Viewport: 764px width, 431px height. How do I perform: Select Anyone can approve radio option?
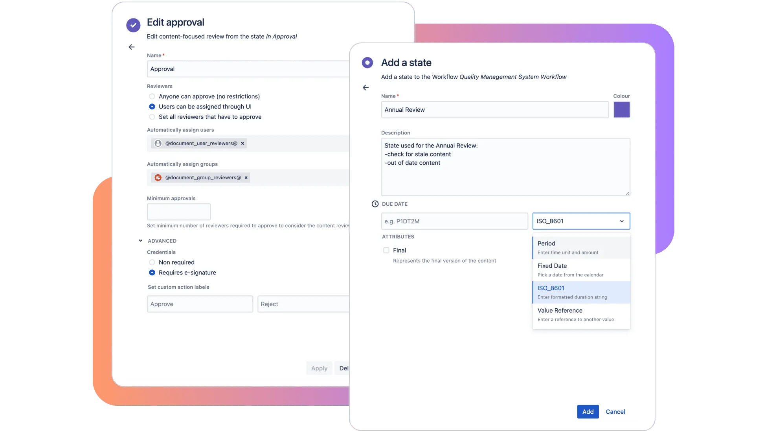[x=152, y=96]
